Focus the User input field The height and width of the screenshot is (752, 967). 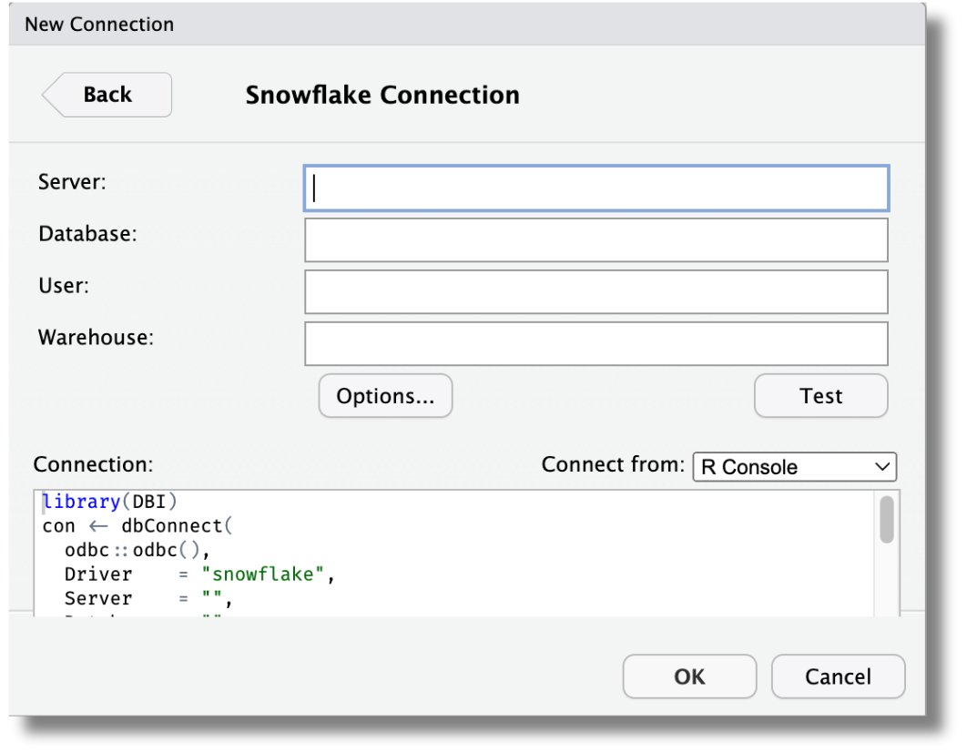coord(595,291)
